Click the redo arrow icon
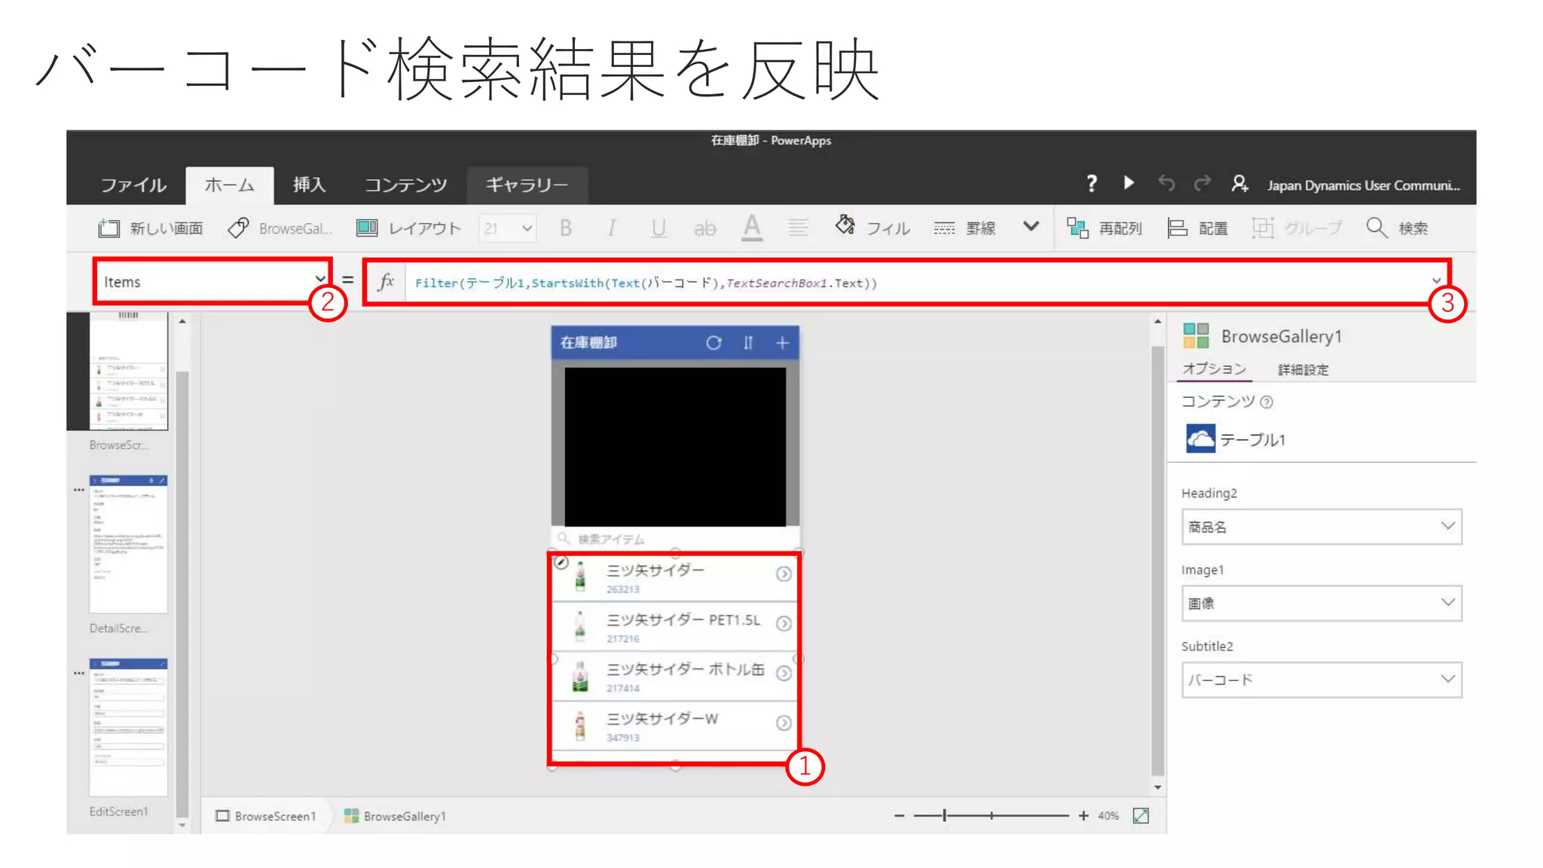The height and width of the screenshot is (868, 1543). pos(1202,183)
